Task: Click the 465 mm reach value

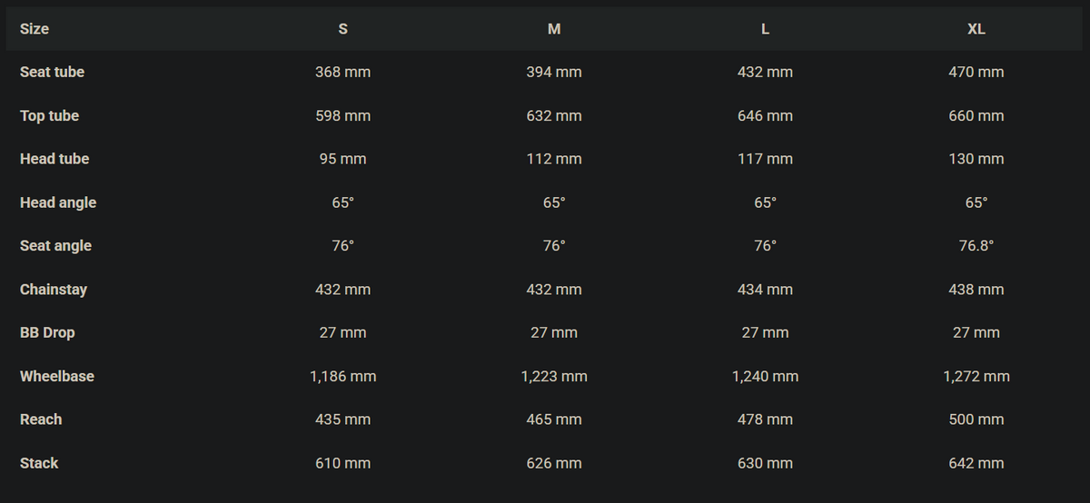Action: point(554,419)
